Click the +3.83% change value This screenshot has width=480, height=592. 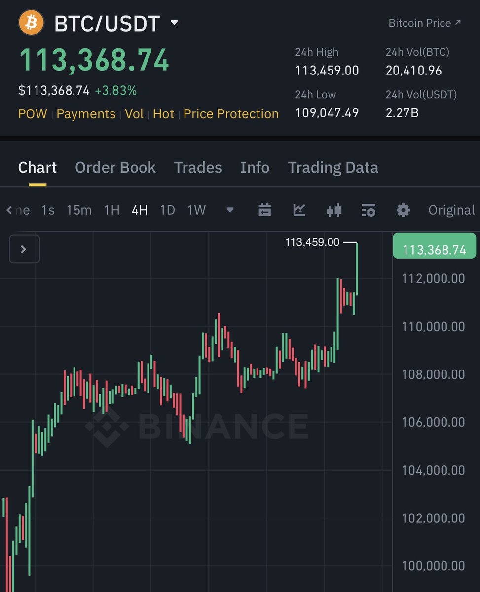click(x=116, y=91)
